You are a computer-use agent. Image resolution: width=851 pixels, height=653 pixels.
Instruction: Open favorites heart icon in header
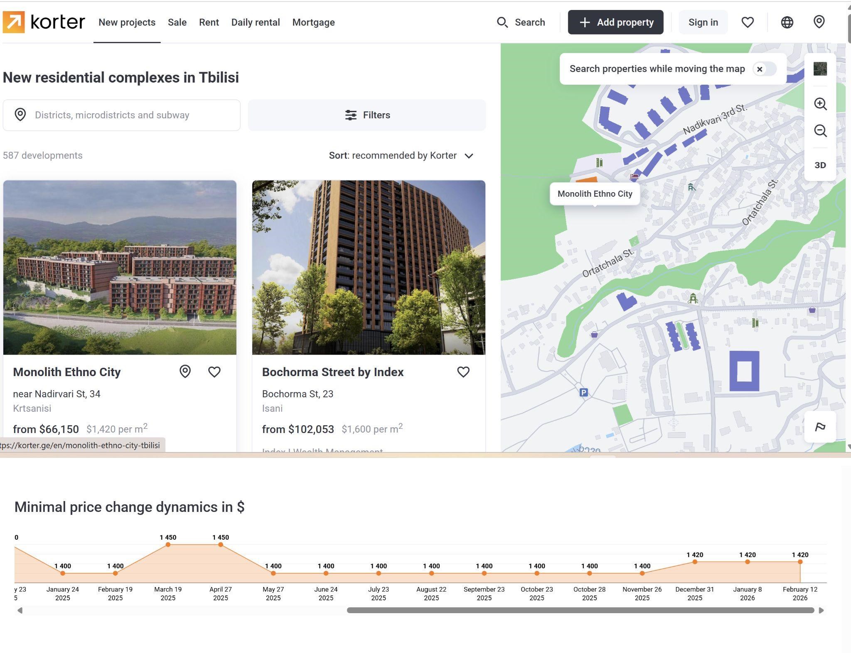pyautogui.click(x=747, y=22)
